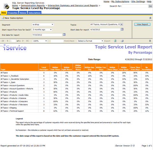Click the End date for report field
This screenshot has width=153, height=150.
point(47,35)
